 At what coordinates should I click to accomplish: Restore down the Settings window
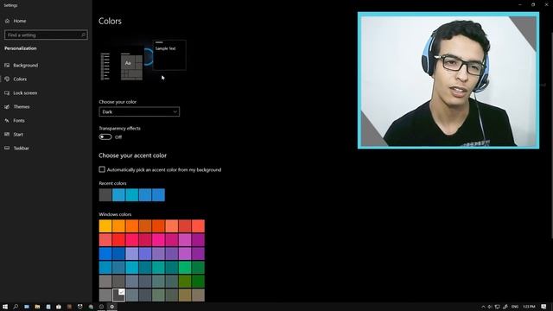[533, 4]
